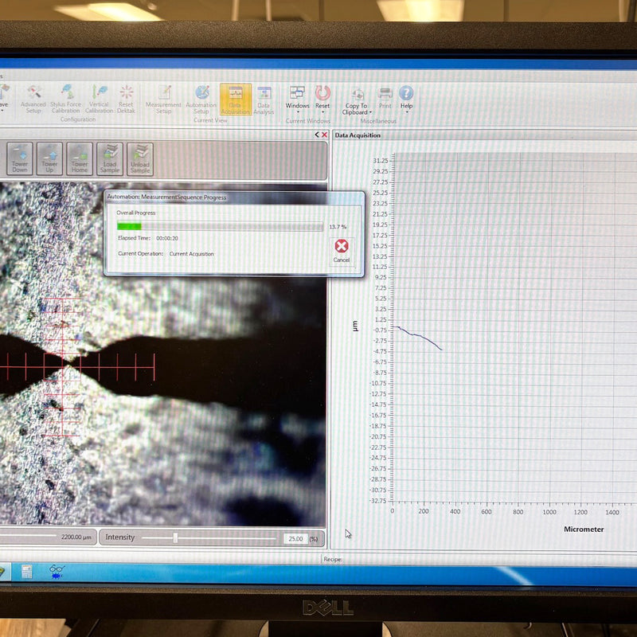Image resolution: width=637 pixels, height=637 pixels.
Task: Open Advanced Setup configuration
Action: 33,99
